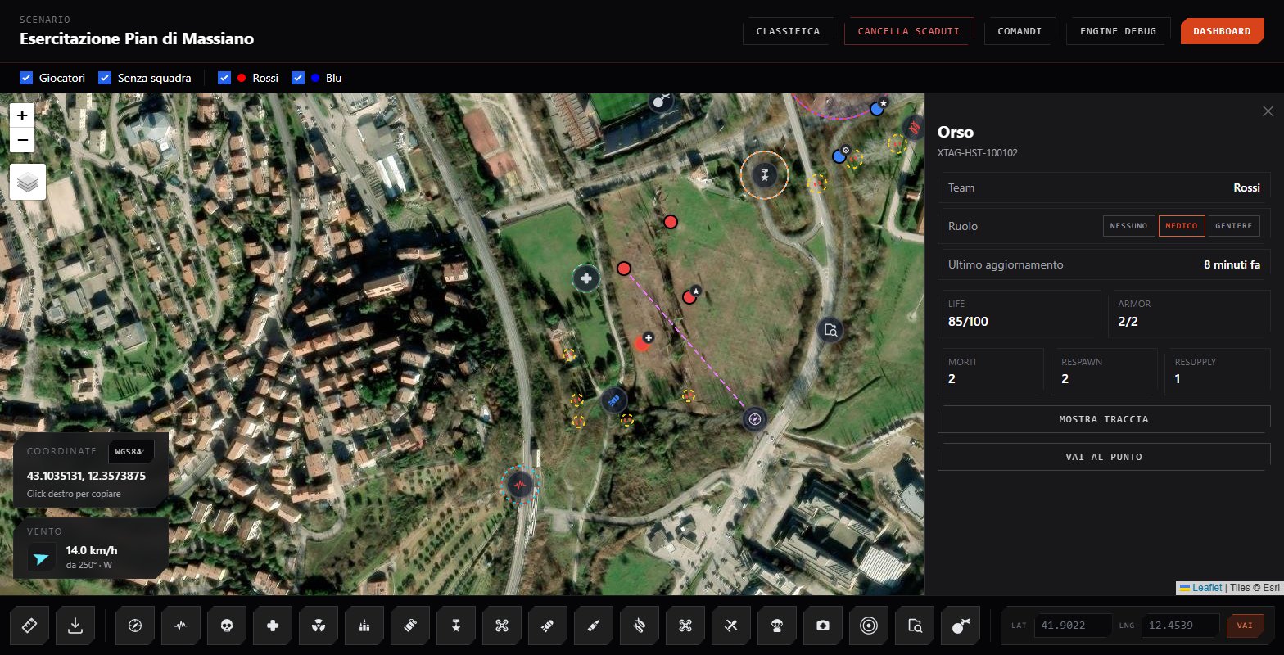Viewport: 1284px width, 655px height.
Task: Click the download icon in bottom toolbar
Action: (x=75, y=626)
